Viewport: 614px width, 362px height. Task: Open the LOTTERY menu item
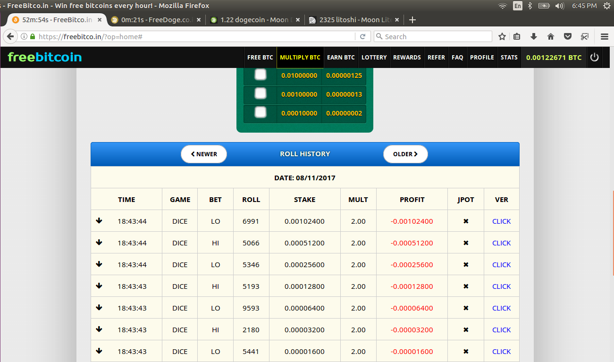[x=374, y=57]
